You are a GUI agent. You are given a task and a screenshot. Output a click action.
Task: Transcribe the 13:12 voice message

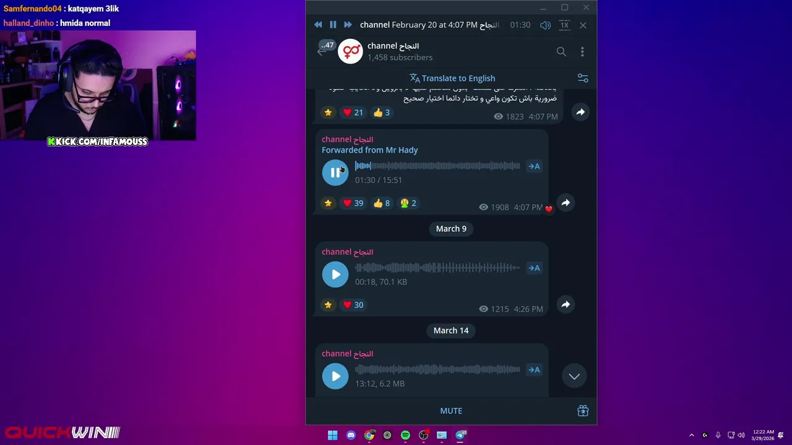(534, 370)
